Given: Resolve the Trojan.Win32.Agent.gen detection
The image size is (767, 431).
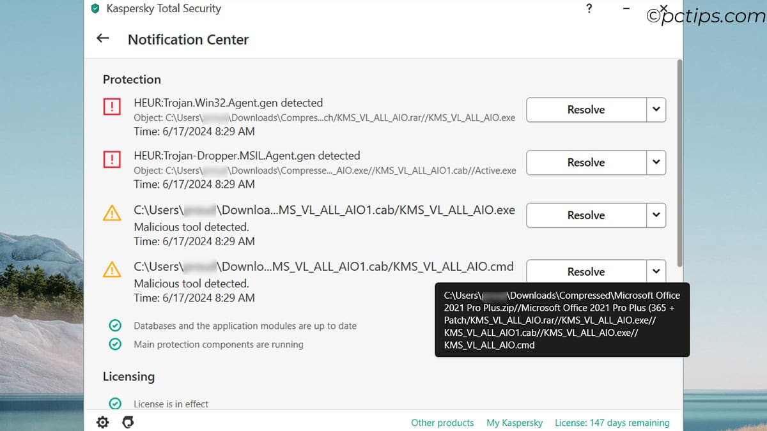Looking at the screenshot, I should [585, 109].
